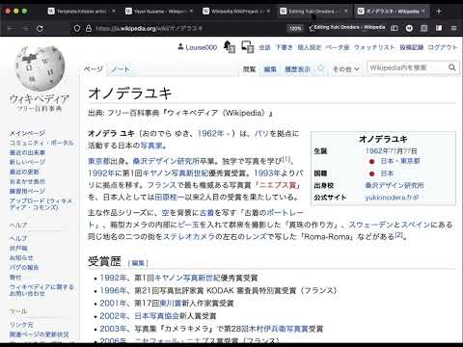
Task: Open the alerts notification icon
Action: pos(230,47)
